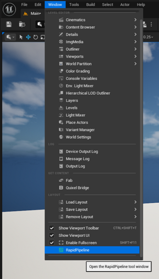Click the Variant Manager icon
Image resolution: width=159 pixels, height=279 pixels.
point(61,129)
